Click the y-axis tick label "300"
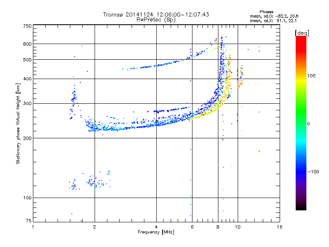The width and height of the screenshot is (329, 247). 27,103
